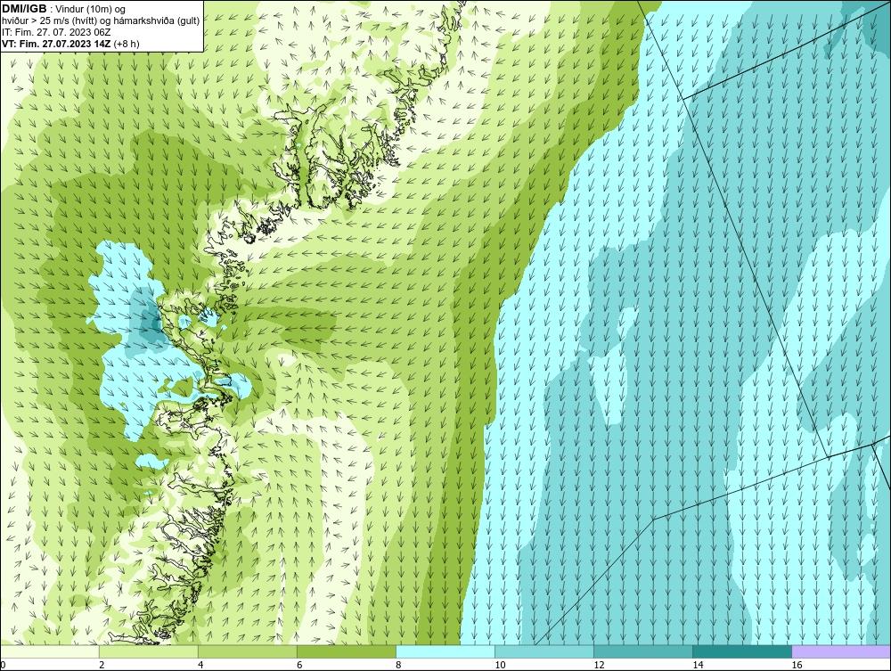
Task: Click the legend scale label "16"
Action: coord(797,665)
